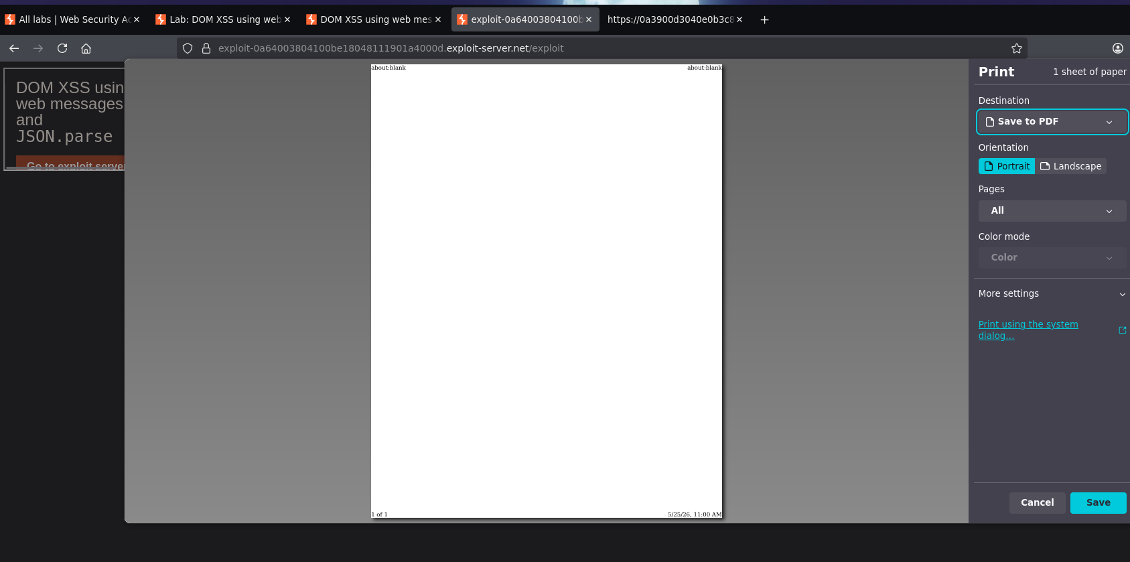Open the shield tracking protection icon

click(x=188, y=48)
